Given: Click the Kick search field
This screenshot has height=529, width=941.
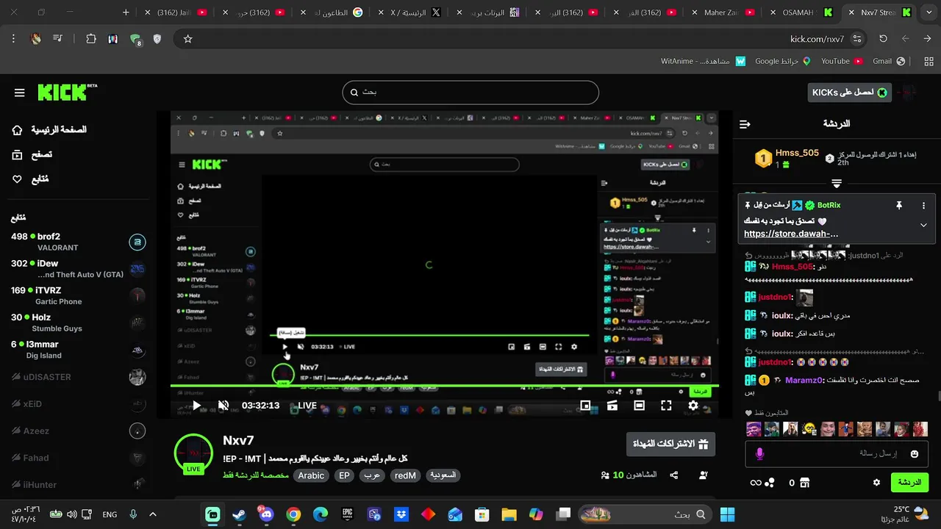Looking at the screenshot, I should 470,93.
